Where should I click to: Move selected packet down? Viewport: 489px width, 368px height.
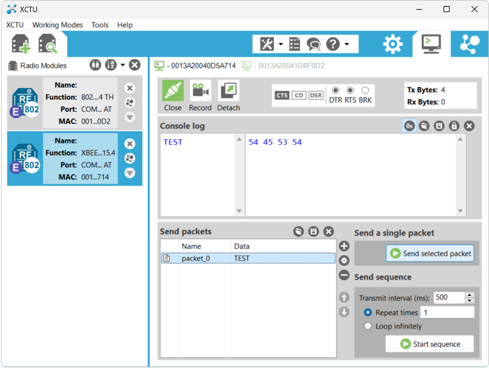[x=344, y=312]
